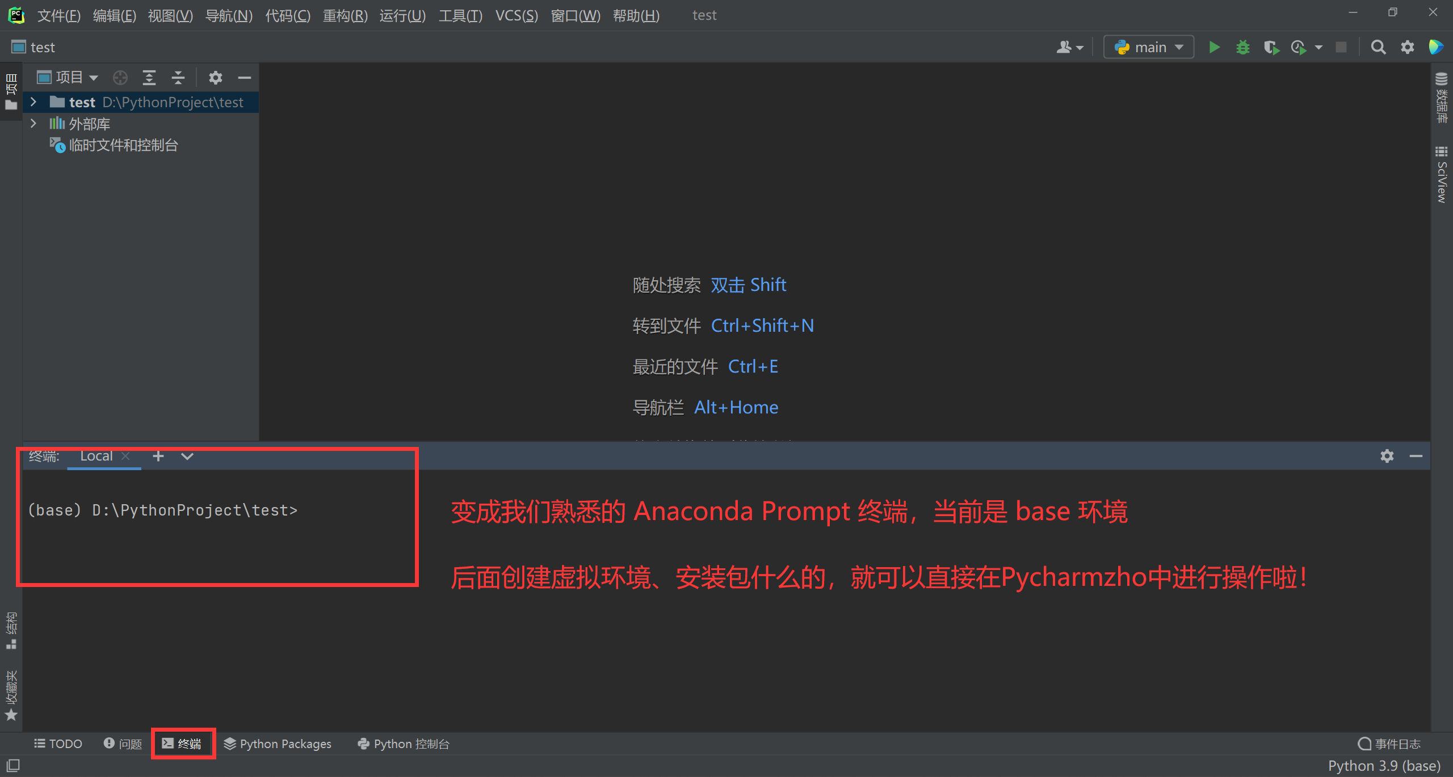Hide the project panel with the minimize icon
Image resolution: width=1453 pixels, height=777 pixels.
pos(244,78)
